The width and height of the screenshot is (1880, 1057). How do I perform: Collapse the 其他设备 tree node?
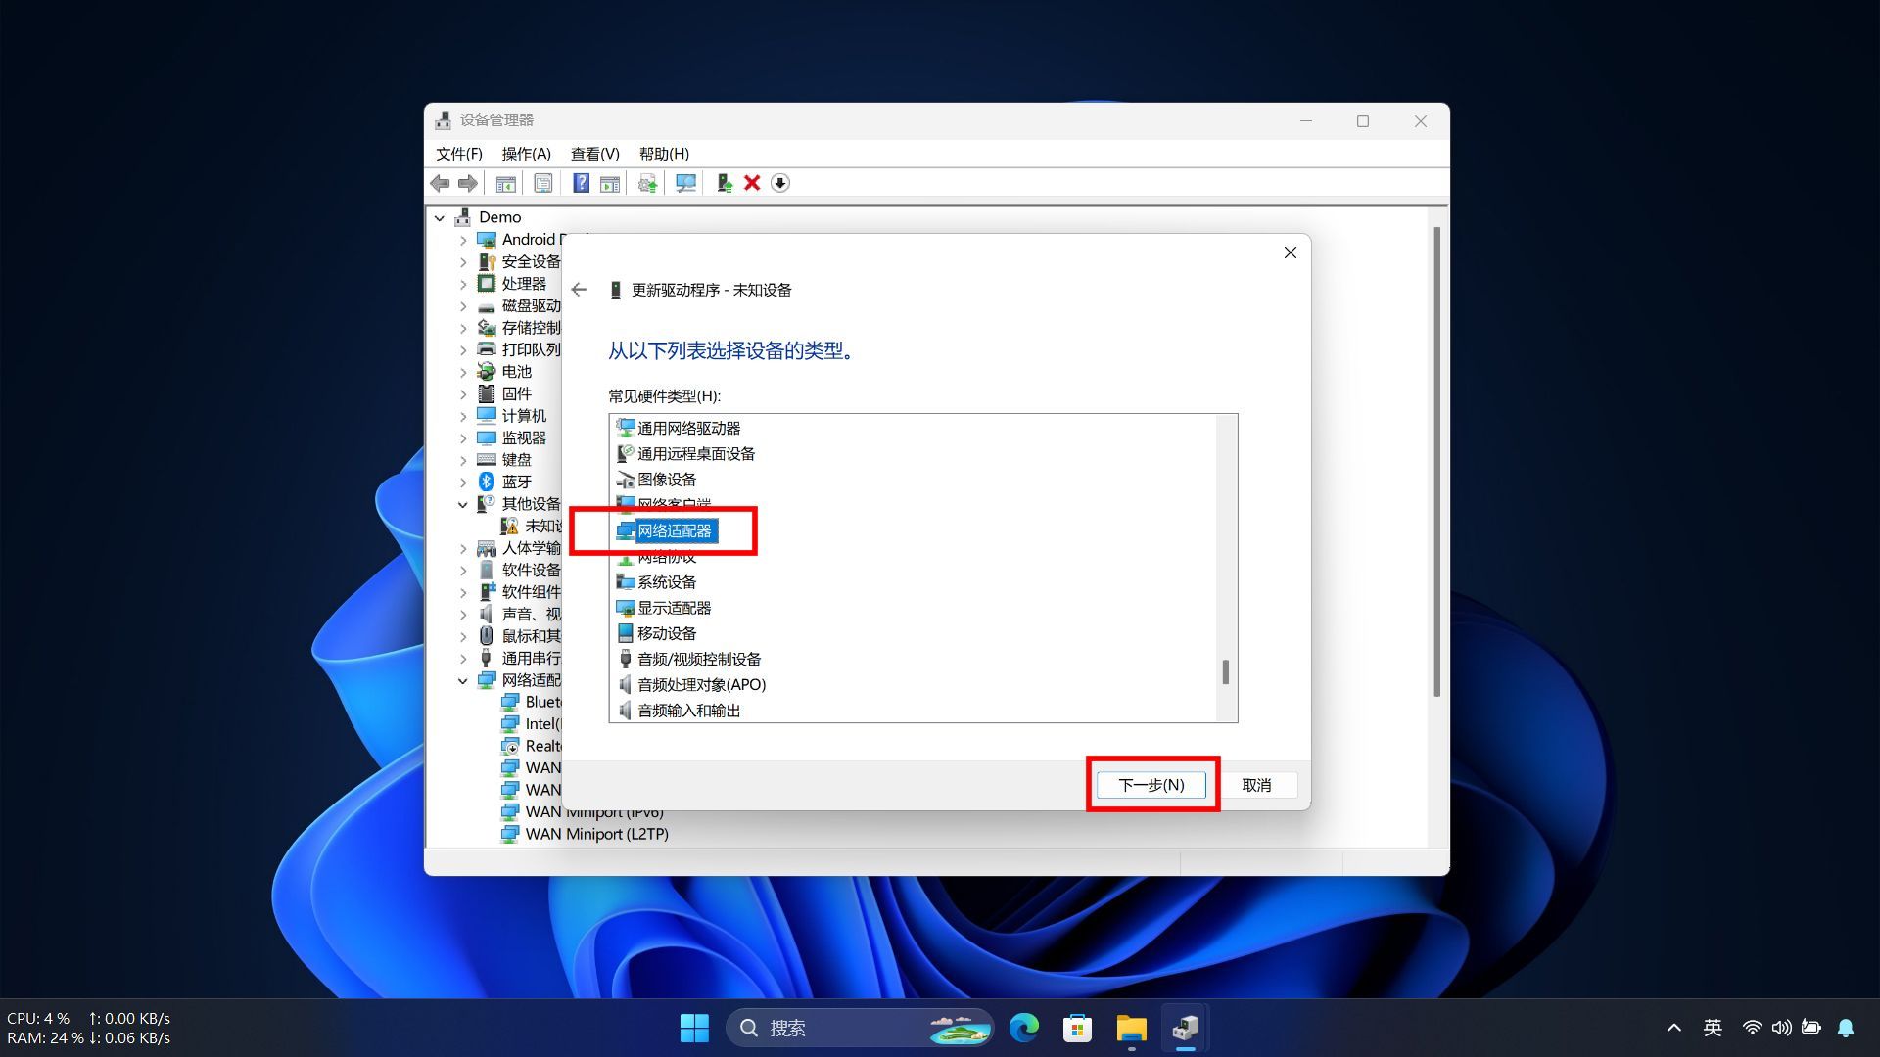(x=463, y=505)
